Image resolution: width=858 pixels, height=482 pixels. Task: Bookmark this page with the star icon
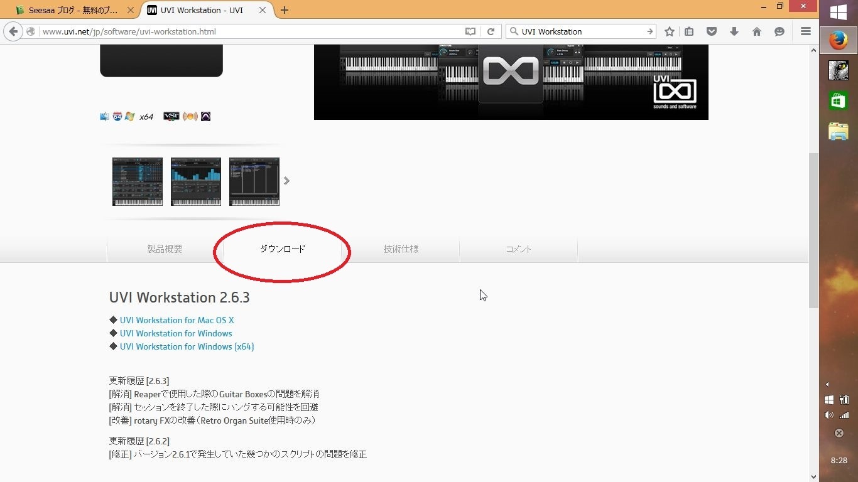pos(670,31)
